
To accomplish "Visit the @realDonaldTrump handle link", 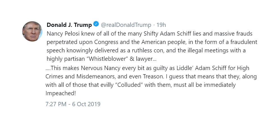I will pos(126,25).
